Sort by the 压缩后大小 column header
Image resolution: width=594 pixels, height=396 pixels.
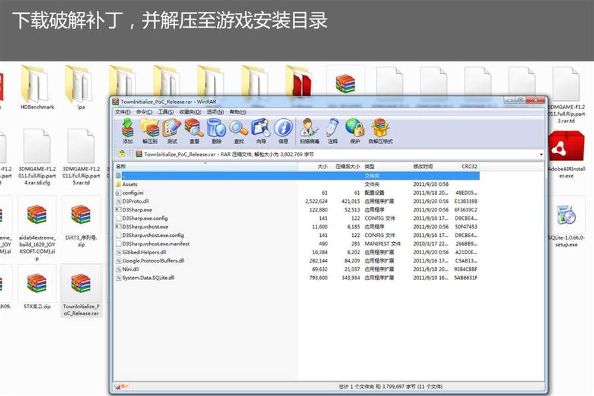click(x=346, y=166)
